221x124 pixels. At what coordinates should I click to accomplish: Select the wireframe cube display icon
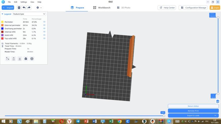tap(32, 59)
